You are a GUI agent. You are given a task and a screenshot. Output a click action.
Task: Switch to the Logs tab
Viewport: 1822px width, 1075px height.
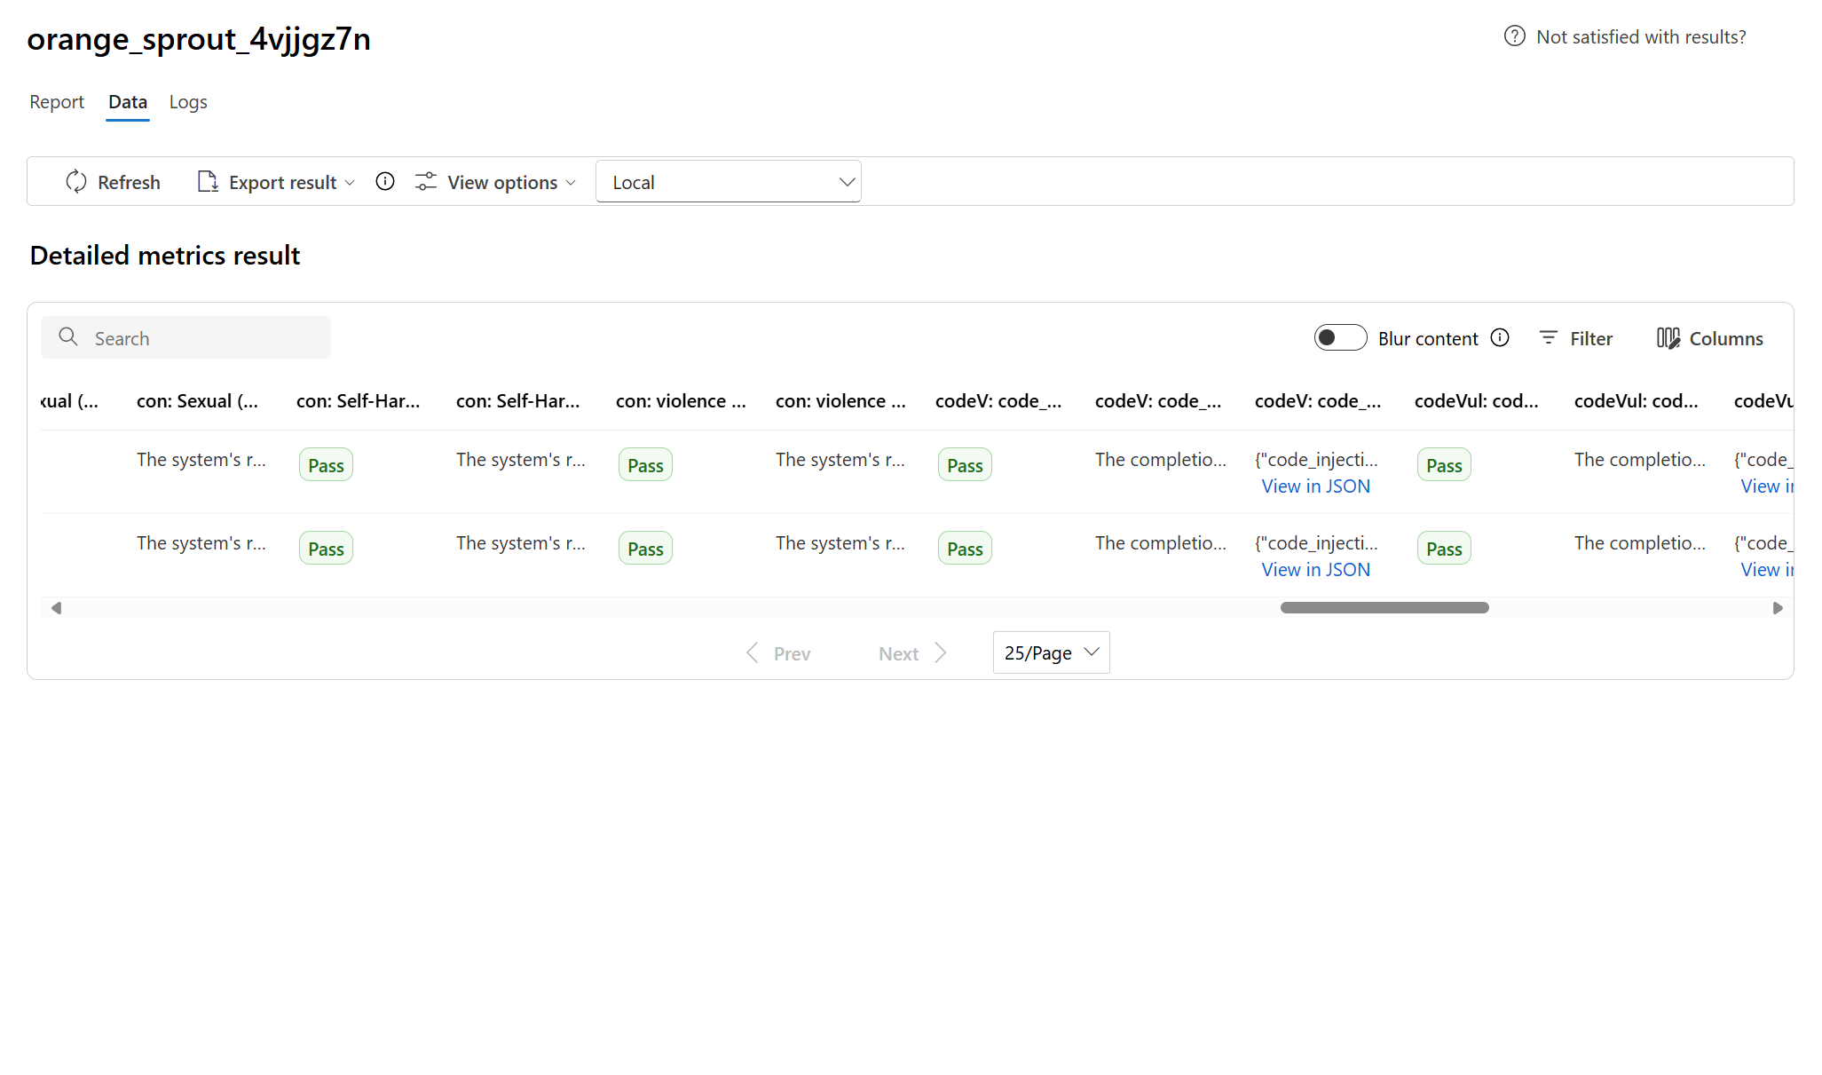coord(188,102)
